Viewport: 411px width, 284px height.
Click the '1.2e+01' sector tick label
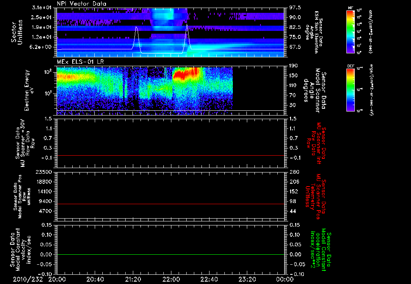[x=42, y=37]
